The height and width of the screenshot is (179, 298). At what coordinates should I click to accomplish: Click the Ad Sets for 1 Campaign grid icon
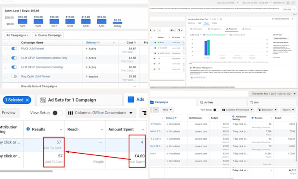[43, 100]
